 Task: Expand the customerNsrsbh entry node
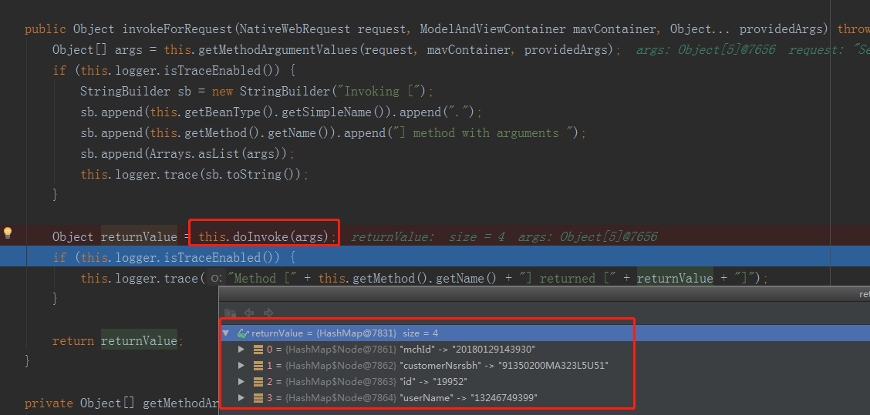(x=241, y=366)
